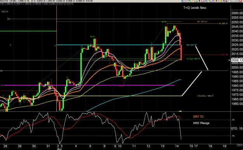Screen dimensions: 243x150
Task: Click date 11 on the time axis
Action: click(134, 146)
